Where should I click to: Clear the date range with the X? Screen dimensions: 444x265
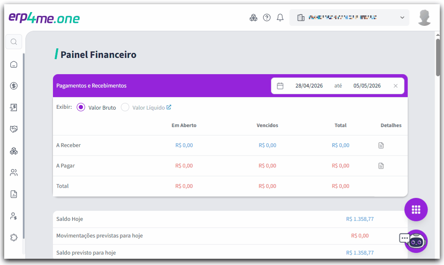396,86
